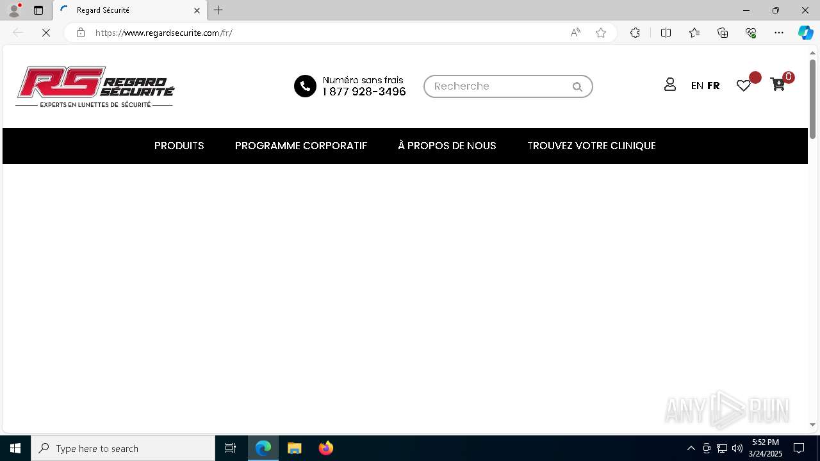
Task: Click the Regard Sécurité logo
Action: point(95,86)
